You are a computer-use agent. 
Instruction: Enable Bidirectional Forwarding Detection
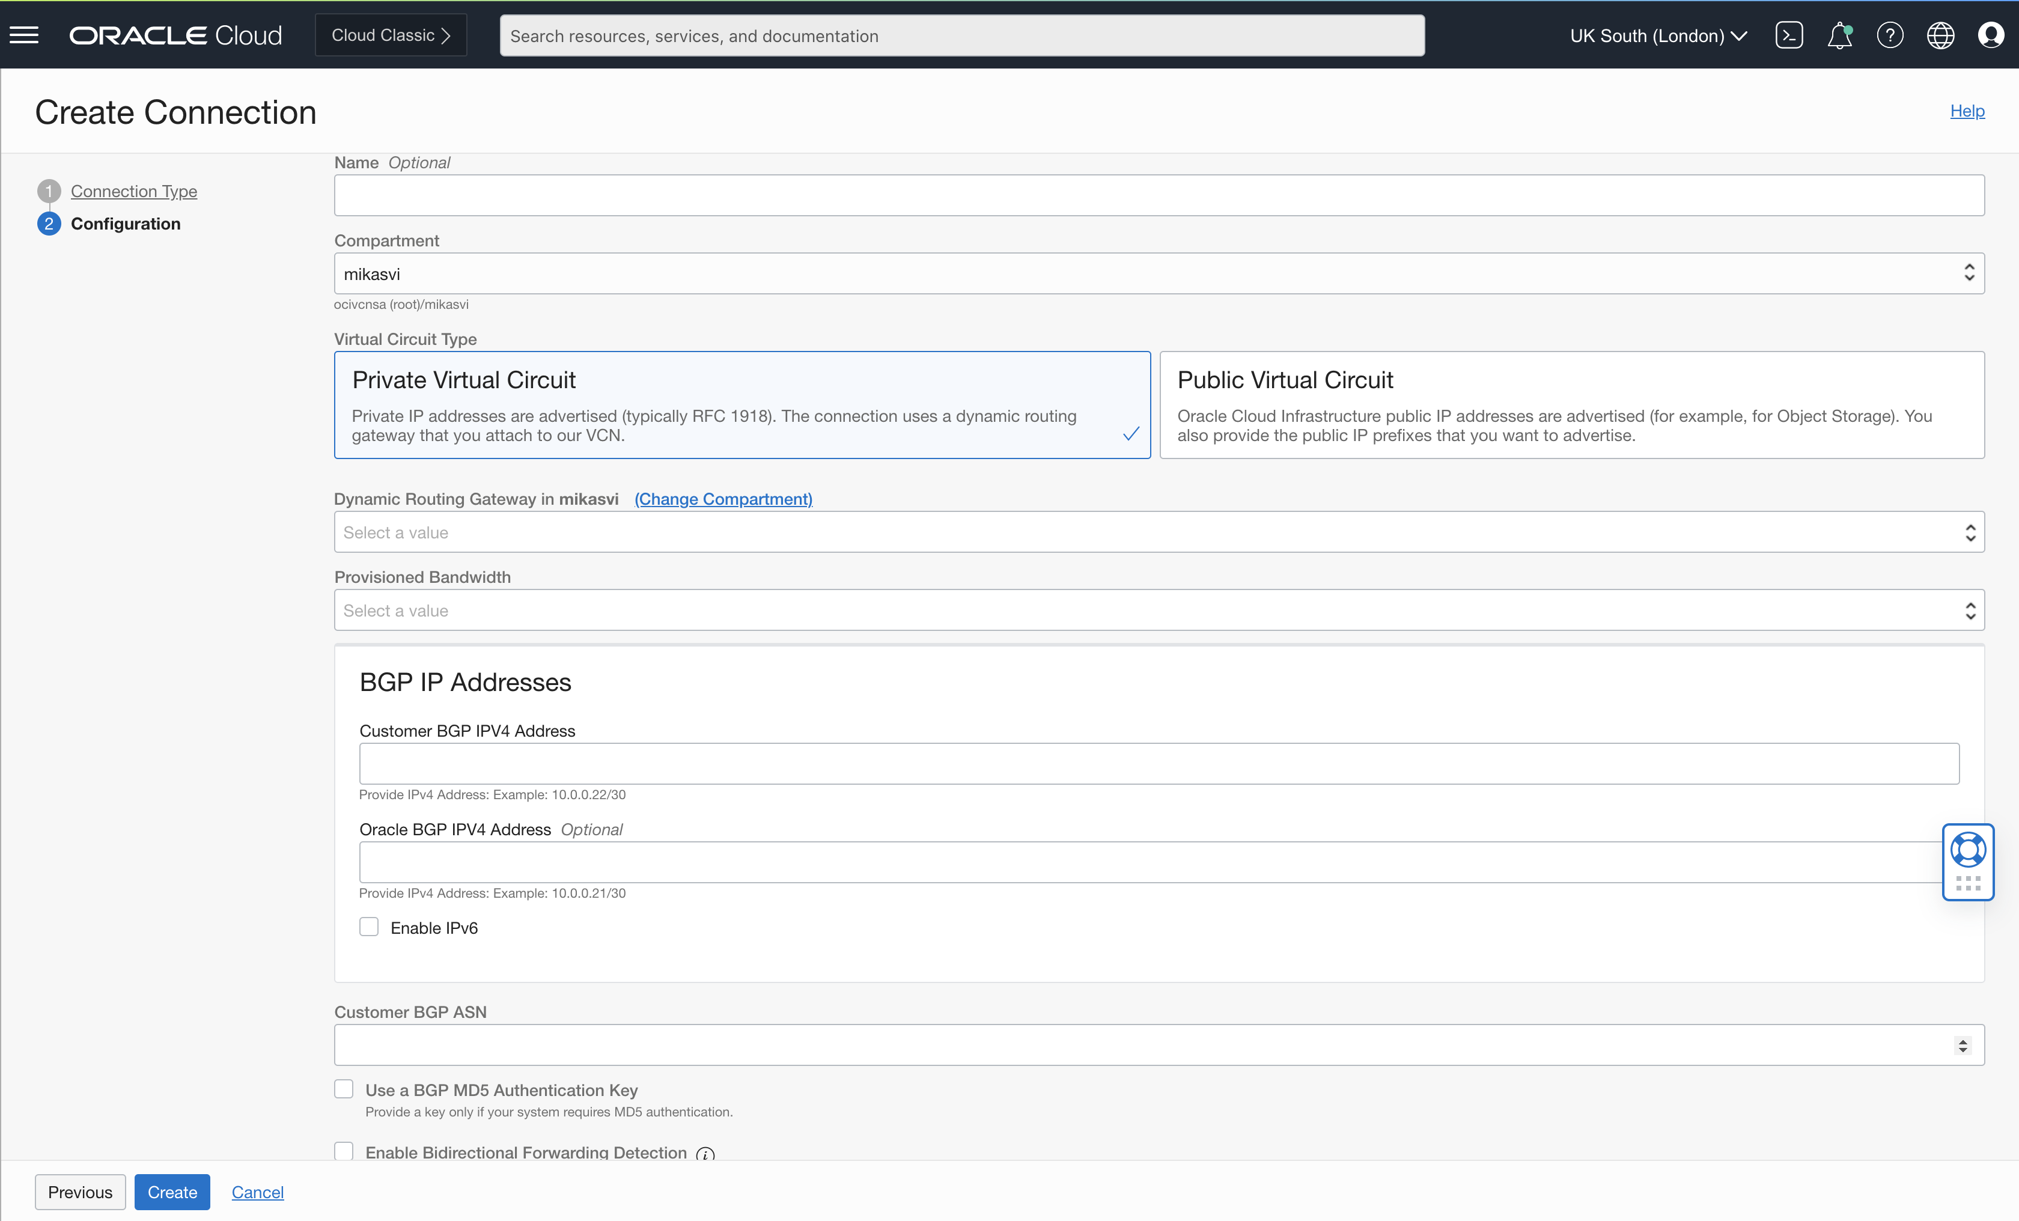(343, 1151)
